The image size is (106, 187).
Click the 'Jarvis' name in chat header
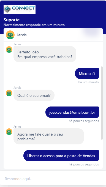pos(21,35)
